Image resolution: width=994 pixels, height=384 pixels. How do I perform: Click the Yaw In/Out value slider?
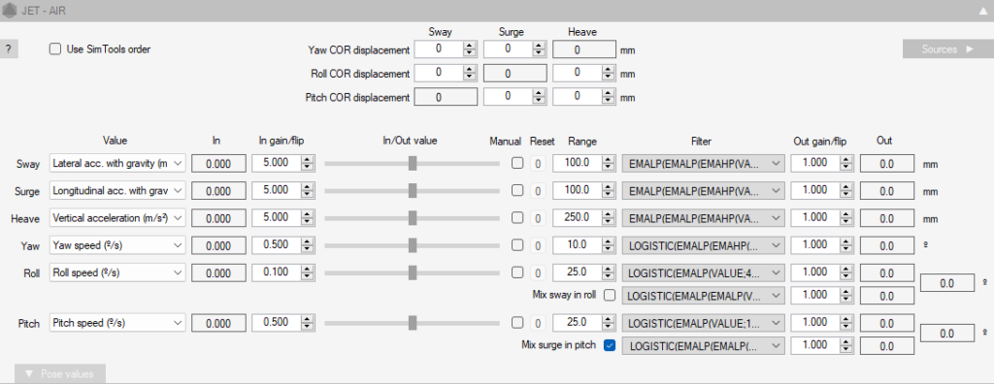point(412,245)
